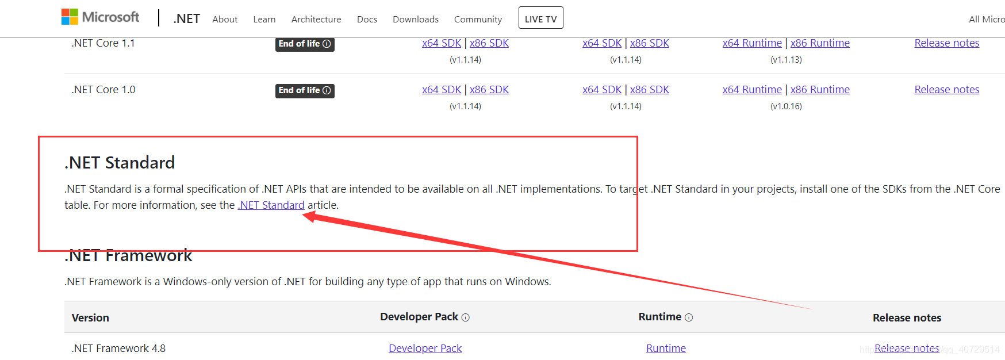1005x360 pixels.
Task: Download second-column x86 SDK for .NET Core 1.1
Action: pyautogui.click(x=650, y=43)
